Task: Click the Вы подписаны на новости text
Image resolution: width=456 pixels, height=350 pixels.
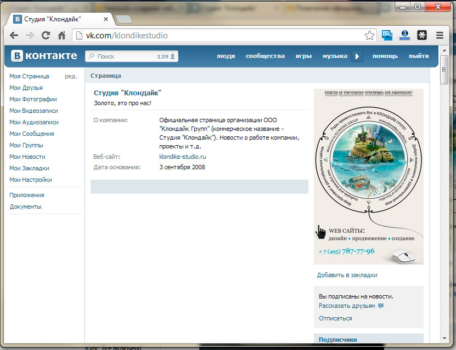Action: (x=356, y=297)
